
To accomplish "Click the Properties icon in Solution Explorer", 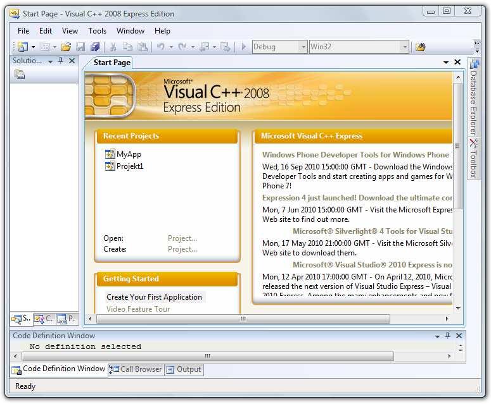I will pyautogui.click(x=20, y=75).
